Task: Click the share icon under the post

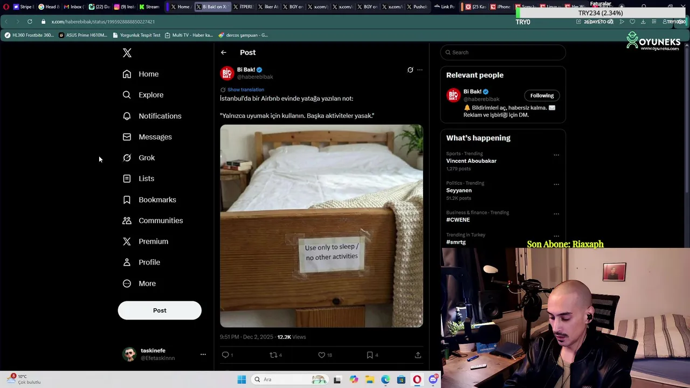Action: [x=418, y=355]
